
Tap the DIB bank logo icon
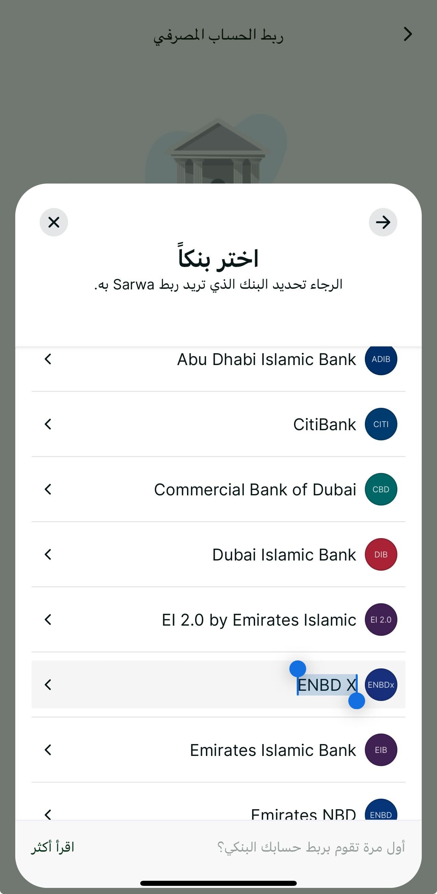tap(381, 555)
